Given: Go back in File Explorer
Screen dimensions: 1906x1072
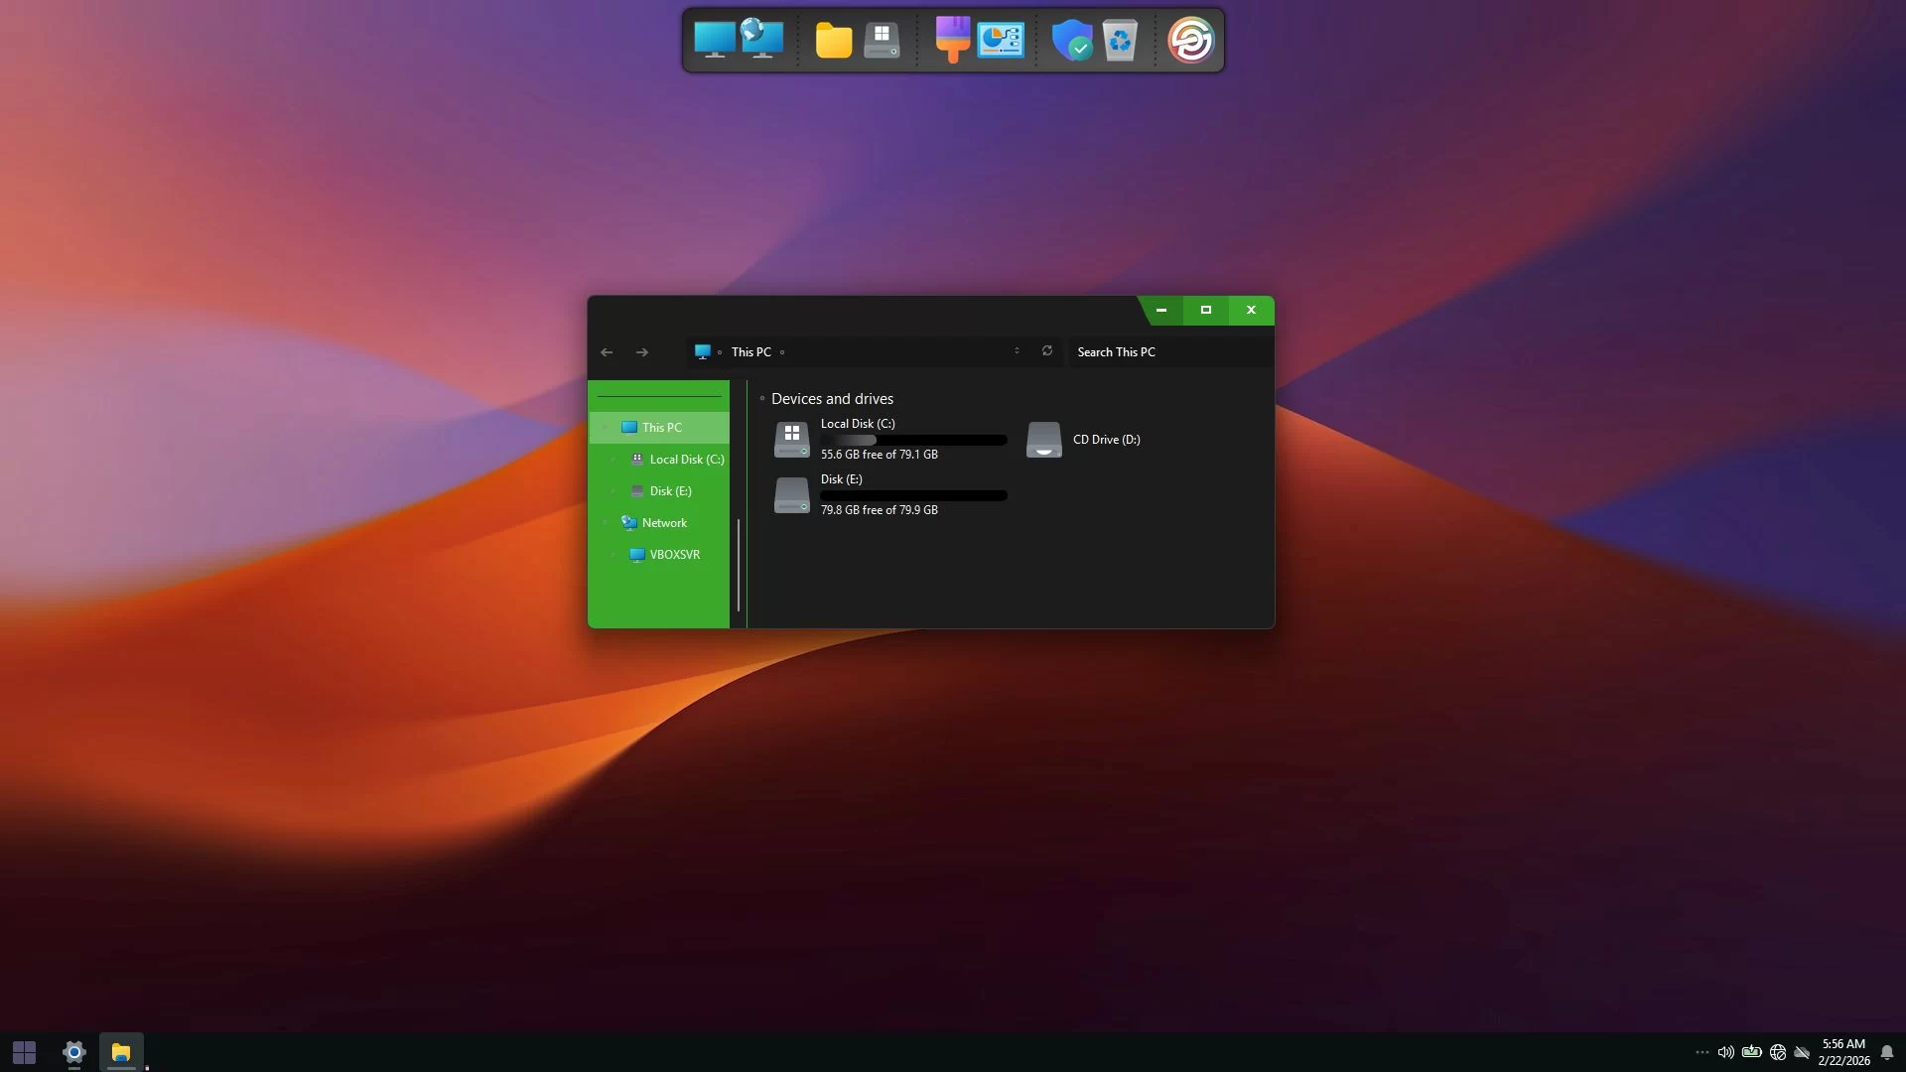Looking at the screenshot, I should 607,352.
